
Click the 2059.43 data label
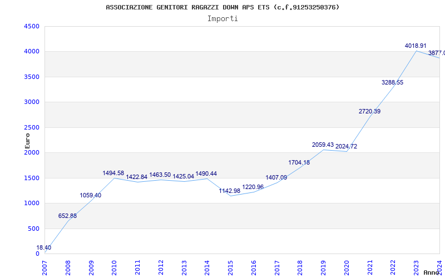(323, 145)
